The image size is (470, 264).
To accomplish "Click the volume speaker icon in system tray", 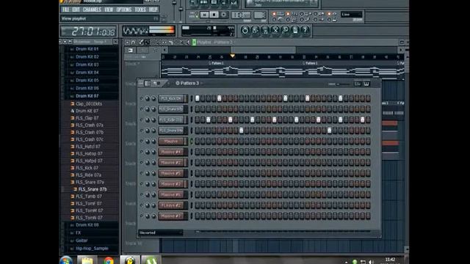I will pos(372,262).
